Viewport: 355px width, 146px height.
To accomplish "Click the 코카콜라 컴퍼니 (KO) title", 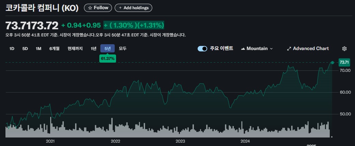I will coord(42,8).
